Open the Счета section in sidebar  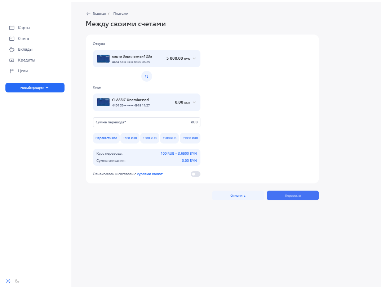coord(23,38)
